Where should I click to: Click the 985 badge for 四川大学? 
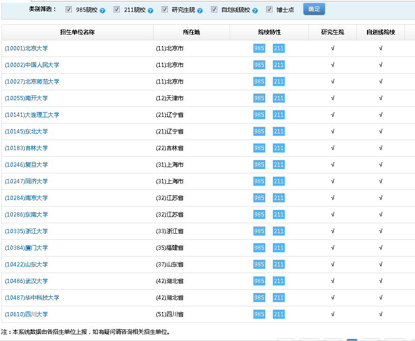pyautogui.click(x=259, y=314)
